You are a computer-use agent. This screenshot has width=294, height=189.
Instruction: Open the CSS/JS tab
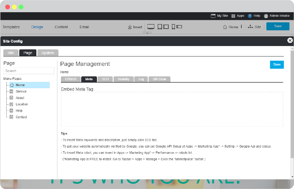(71, 79)
